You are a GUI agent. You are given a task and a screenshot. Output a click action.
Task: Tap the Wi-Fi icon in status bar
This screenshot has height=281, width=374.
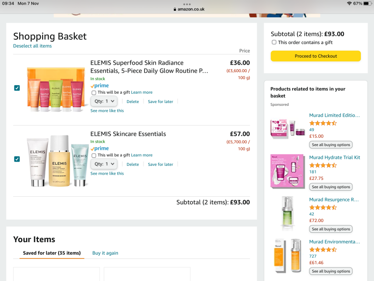tap(349, 3)
